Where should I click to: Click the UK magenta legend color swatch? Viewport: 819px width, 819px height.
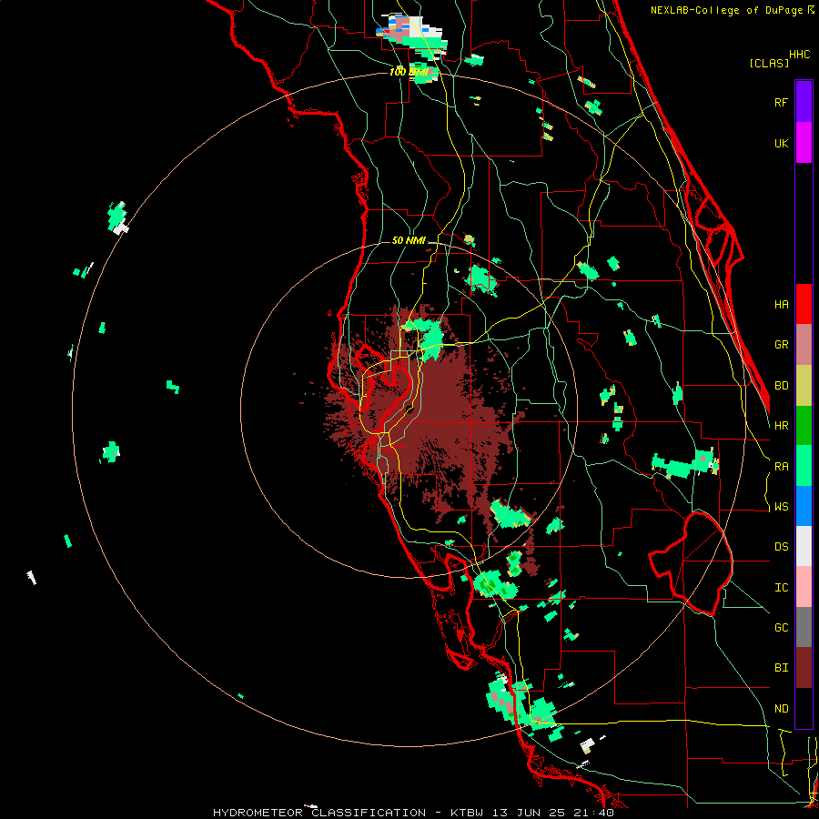pos(804,143)
